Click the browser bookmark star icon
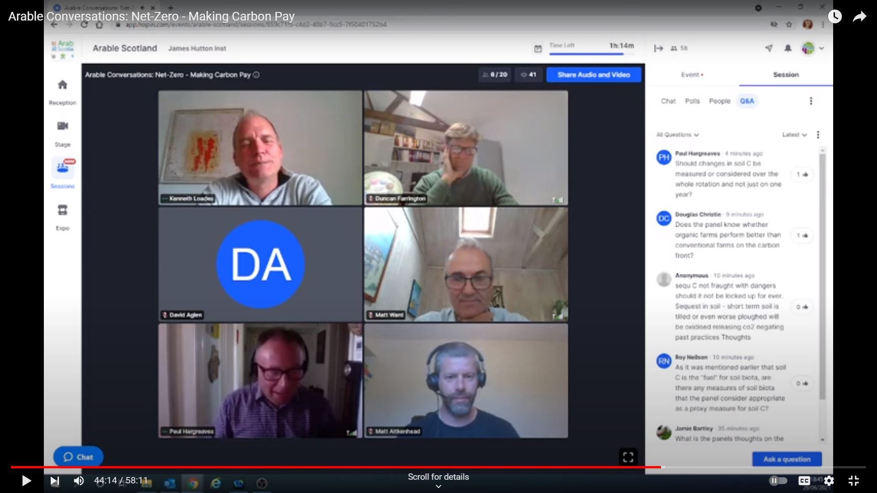The height and width of the screenshot is (493, 877). 789,25
